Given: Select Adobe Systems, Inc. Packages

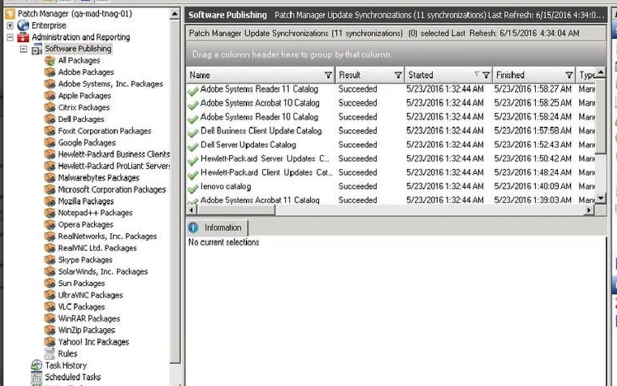Looking at the screenshot, I should (110, 84).
